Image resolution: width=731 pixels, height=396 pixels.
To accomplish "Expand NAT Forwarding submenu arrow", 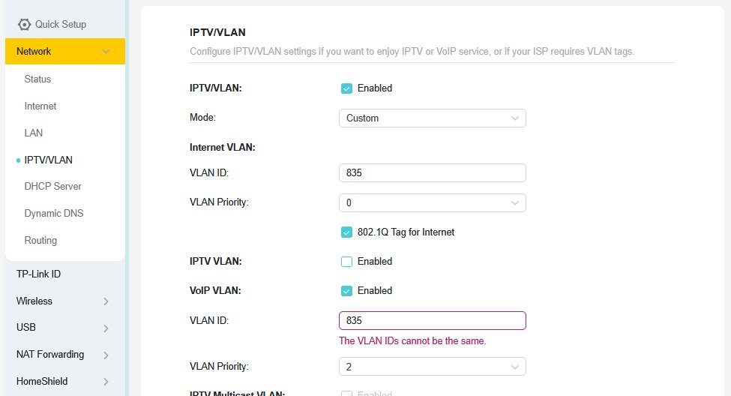I will click(x=106, y=355).
